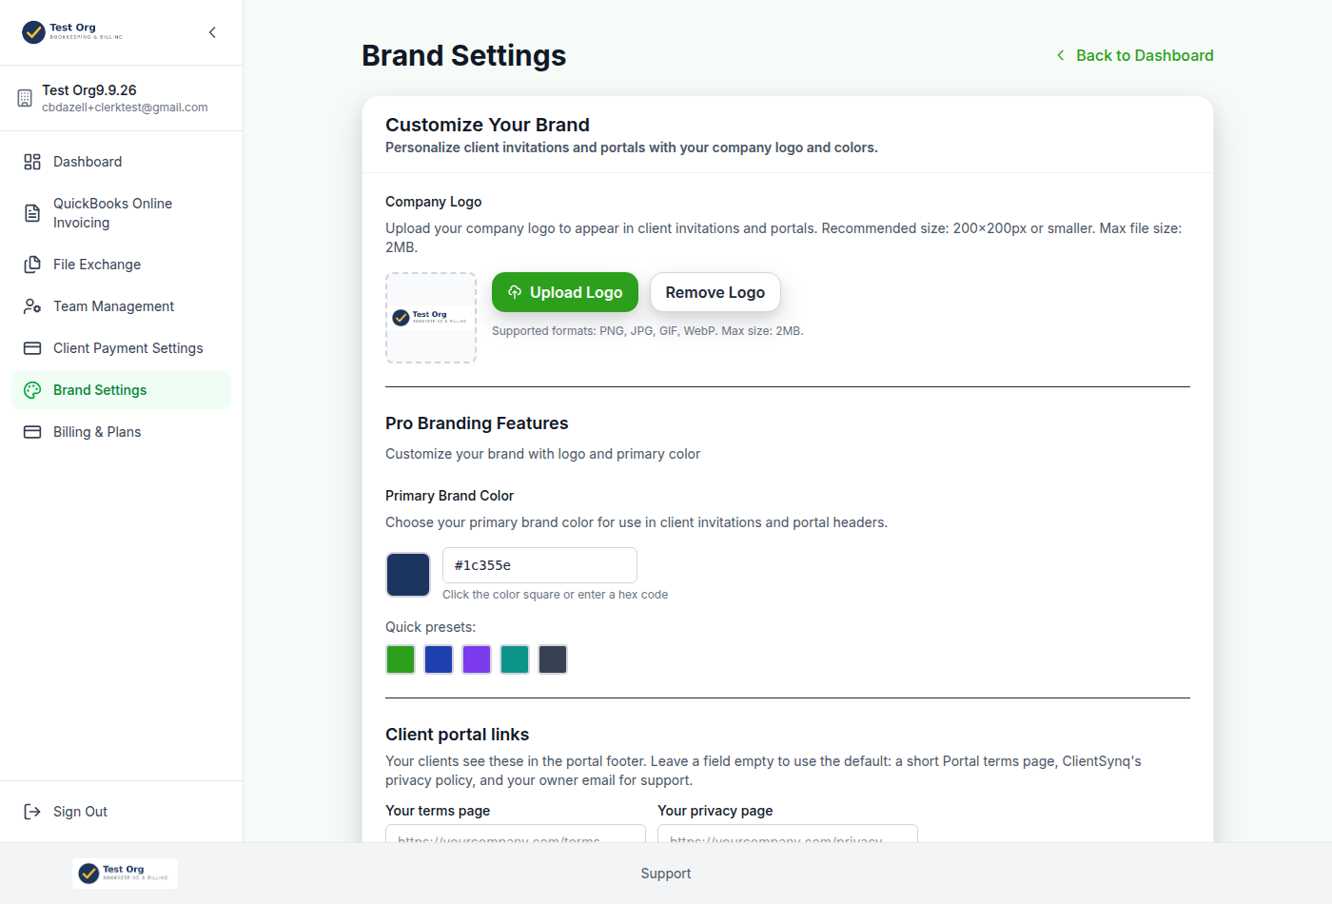Click the Dashboard grid icon in sidebar

[32, 162]
